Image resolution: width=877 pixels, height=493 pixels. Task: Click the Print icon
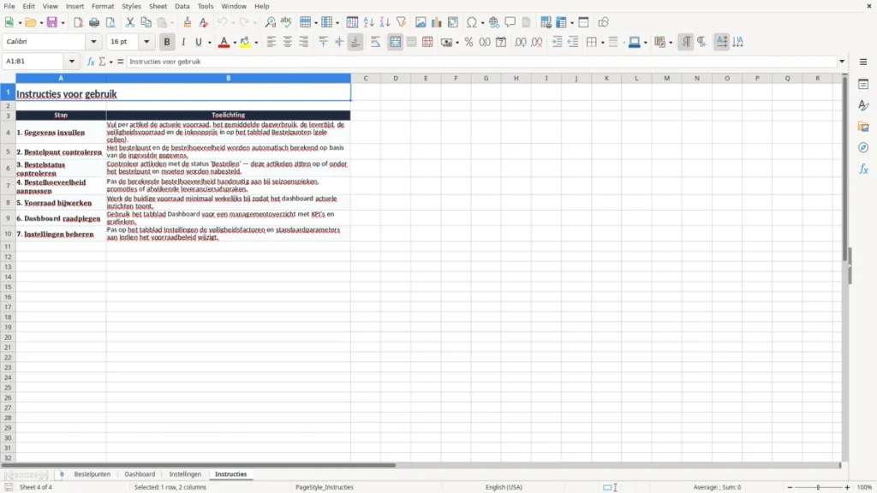pyautogui.click(x=94, y=22)
